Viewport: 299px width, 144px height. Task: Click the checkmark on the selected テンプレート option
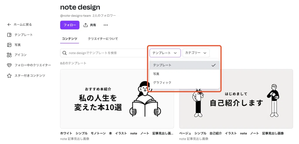click(x=214, y=65)
